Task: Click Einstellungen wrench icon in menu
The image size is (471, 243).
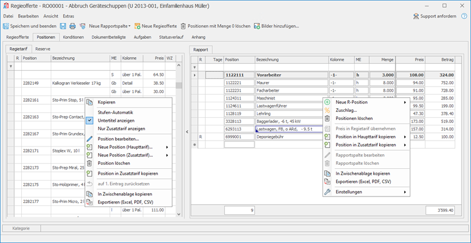Action: point(327,192)
